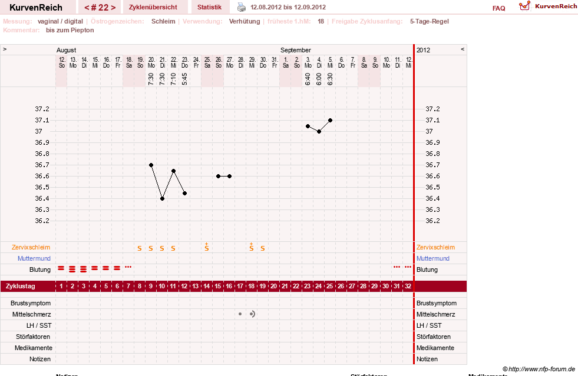Click cycle day number 20
Viewport: 578px width, 376px height.
click(273, 286)
